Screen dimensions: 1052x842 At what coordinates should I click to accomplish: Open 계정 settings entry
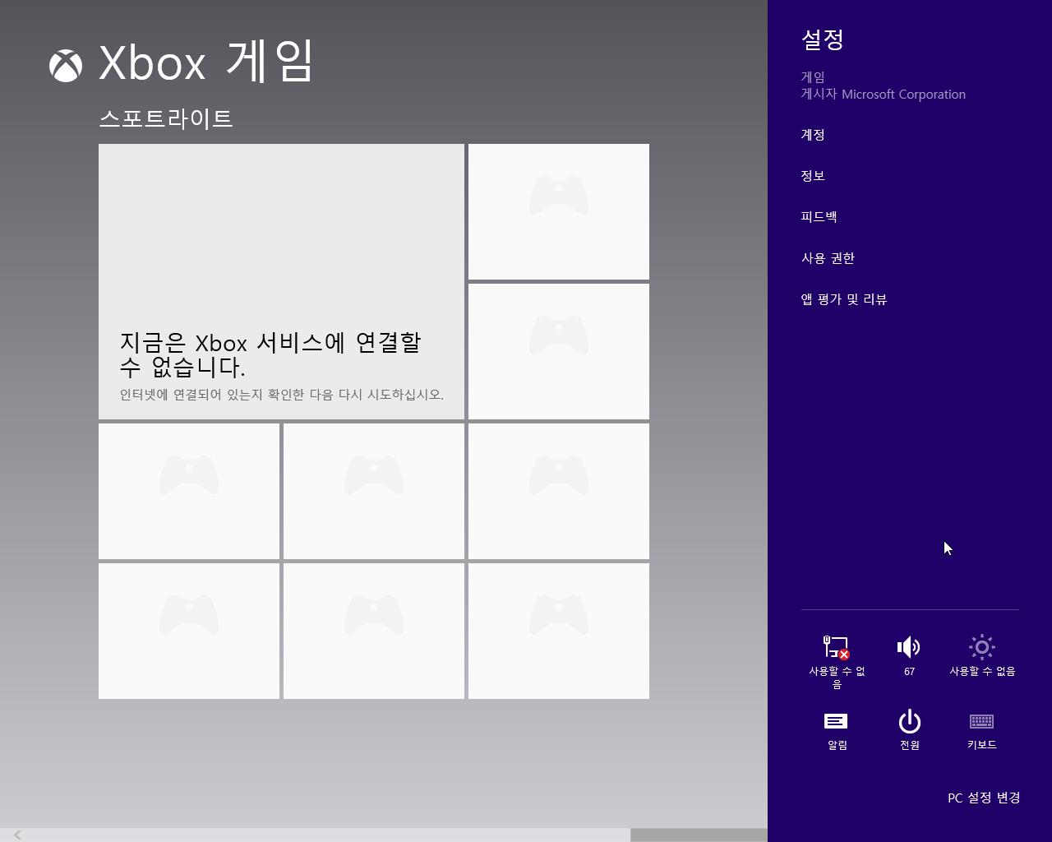tap(813, 135)
